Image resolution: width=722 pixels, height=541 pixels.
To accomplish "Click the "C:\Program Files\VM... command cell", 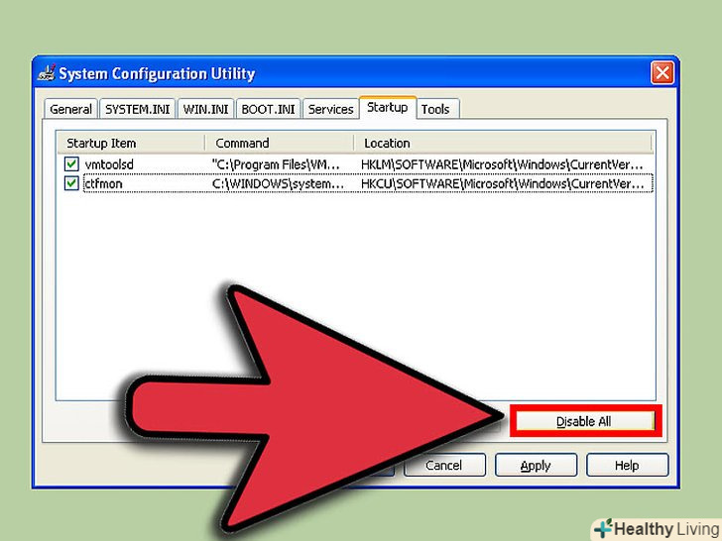I will [276, 164].
